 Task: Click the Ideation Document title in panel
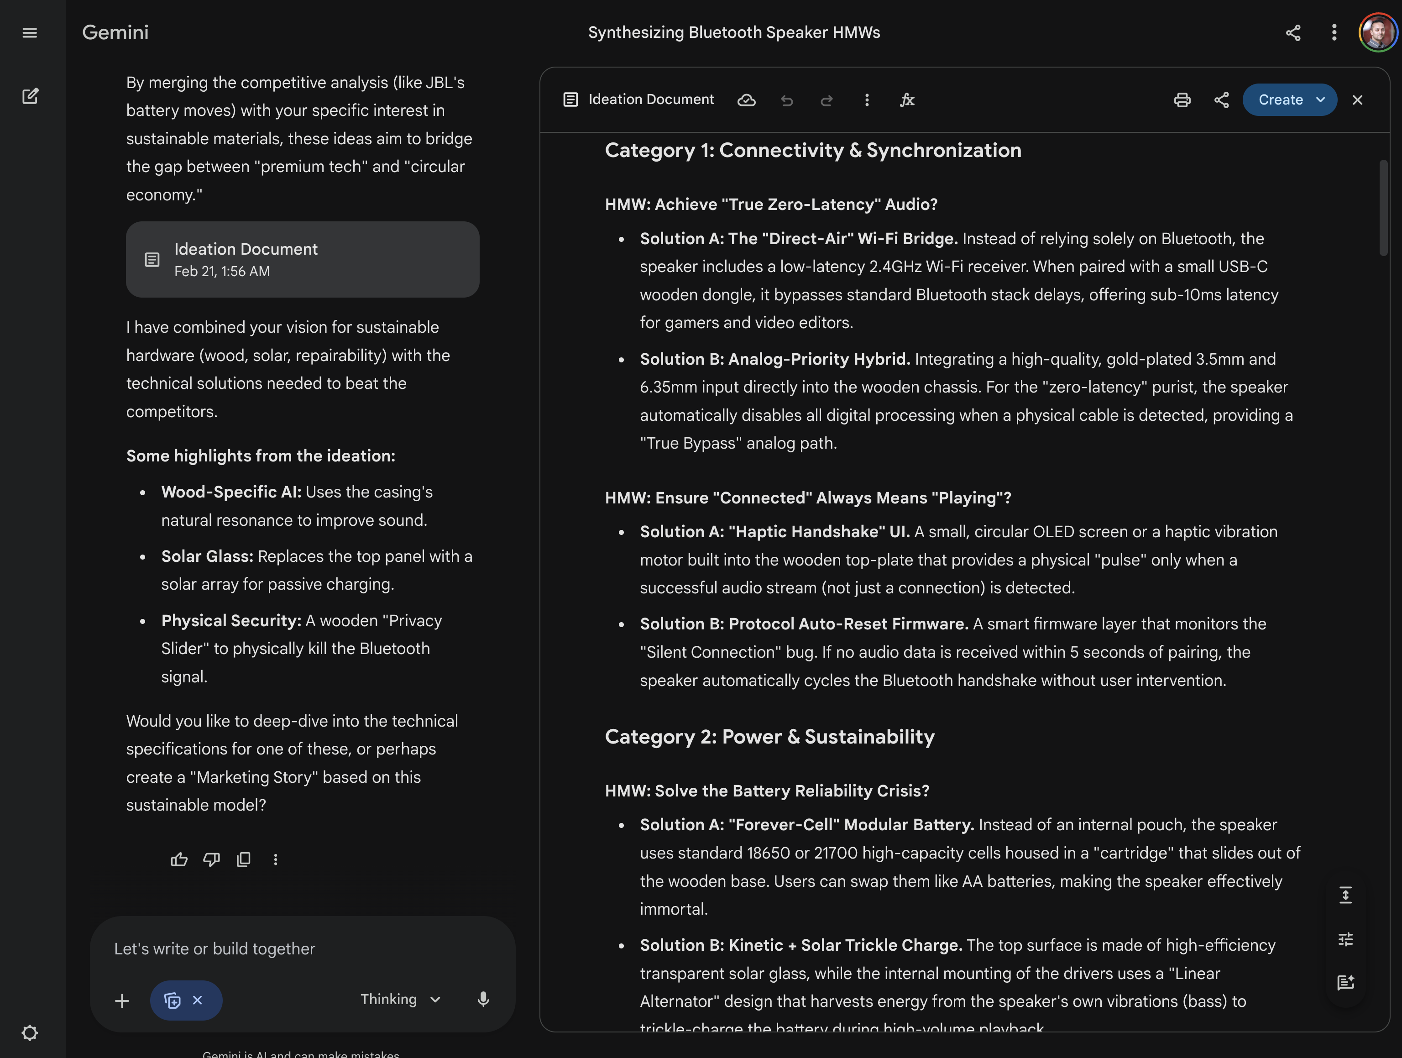651,100
